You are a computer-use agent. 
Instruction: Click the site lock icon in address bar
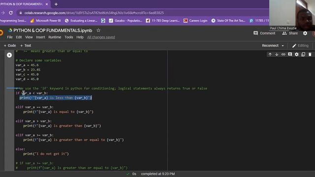tap(20, 13)
